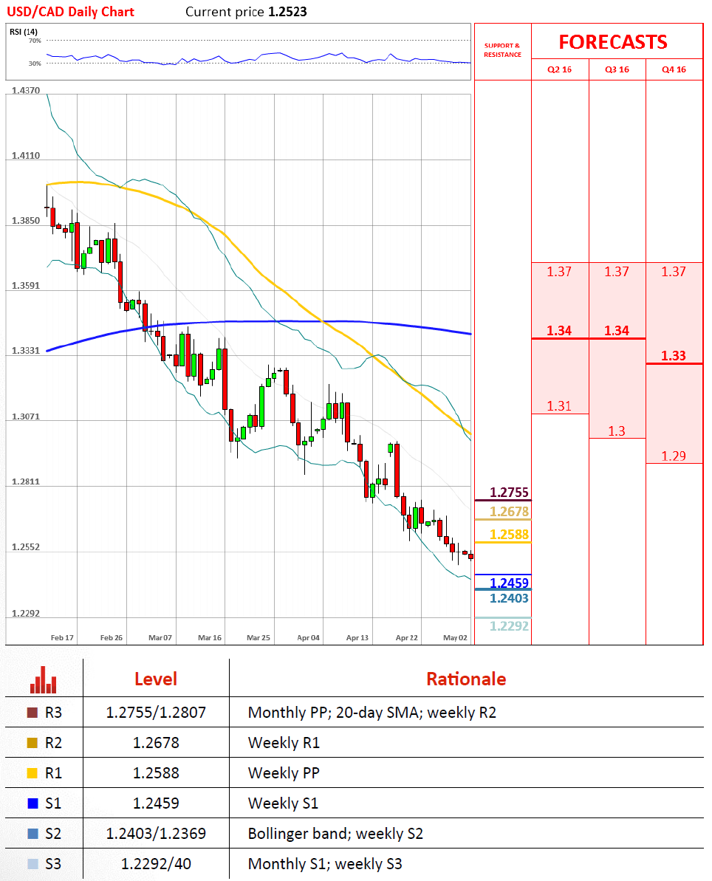This screenshot has height=881, width=712.
Task: Click the Q3 16 median forecast 1.34
Action: pos(617,331)
